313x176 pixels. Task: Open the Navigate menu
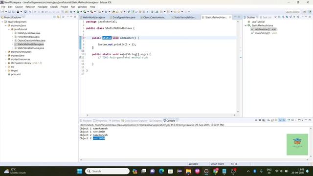tap(43, 7)
